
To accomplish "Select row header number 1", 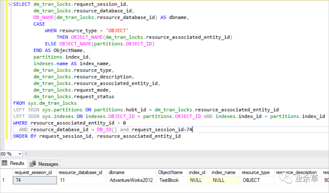I will 6,180.
